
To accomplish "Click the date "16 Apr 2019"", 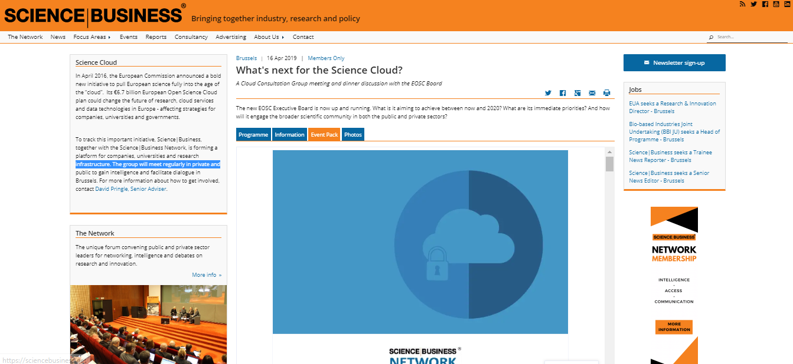I will (x=282, y=58).
